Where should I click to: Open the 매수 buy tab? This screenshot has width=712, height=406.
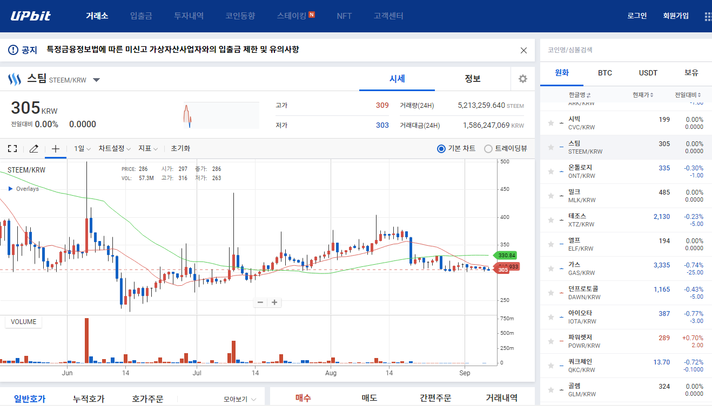pyautogui.click(x=303, y=398)
